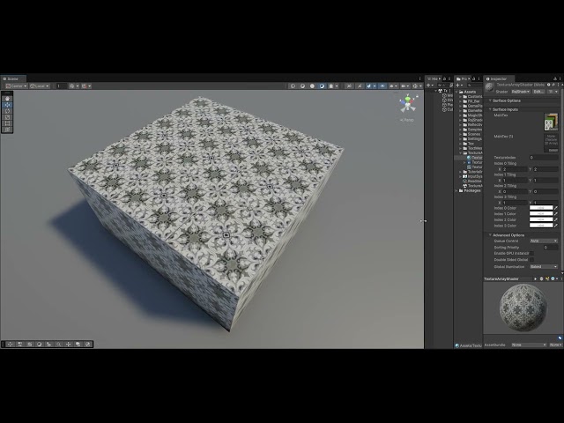Image resolution: width=564 pixels, height=423 pixels.
Task: Click the Project panel lock icon
Action: click(474, 78)
